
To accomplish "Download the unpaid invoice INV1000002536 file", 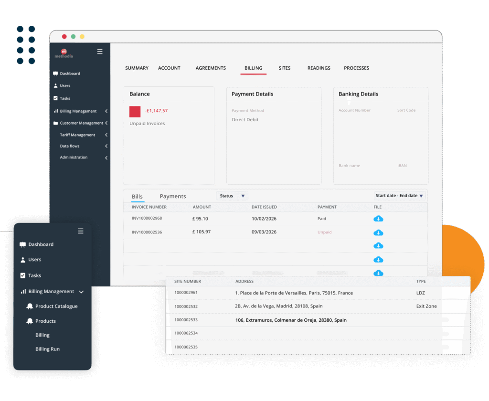I will click(378, 232).
